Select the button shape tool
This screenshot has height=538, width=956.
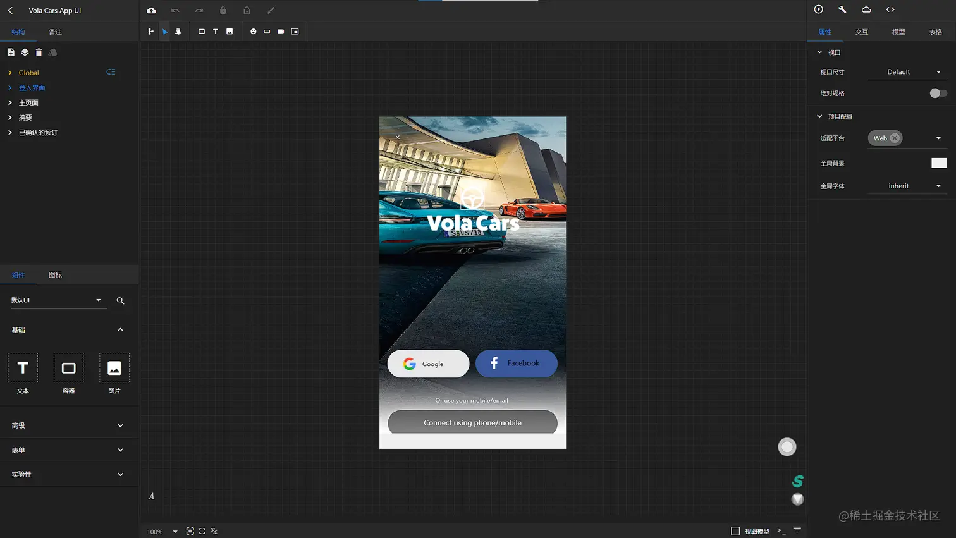(267, 31)
